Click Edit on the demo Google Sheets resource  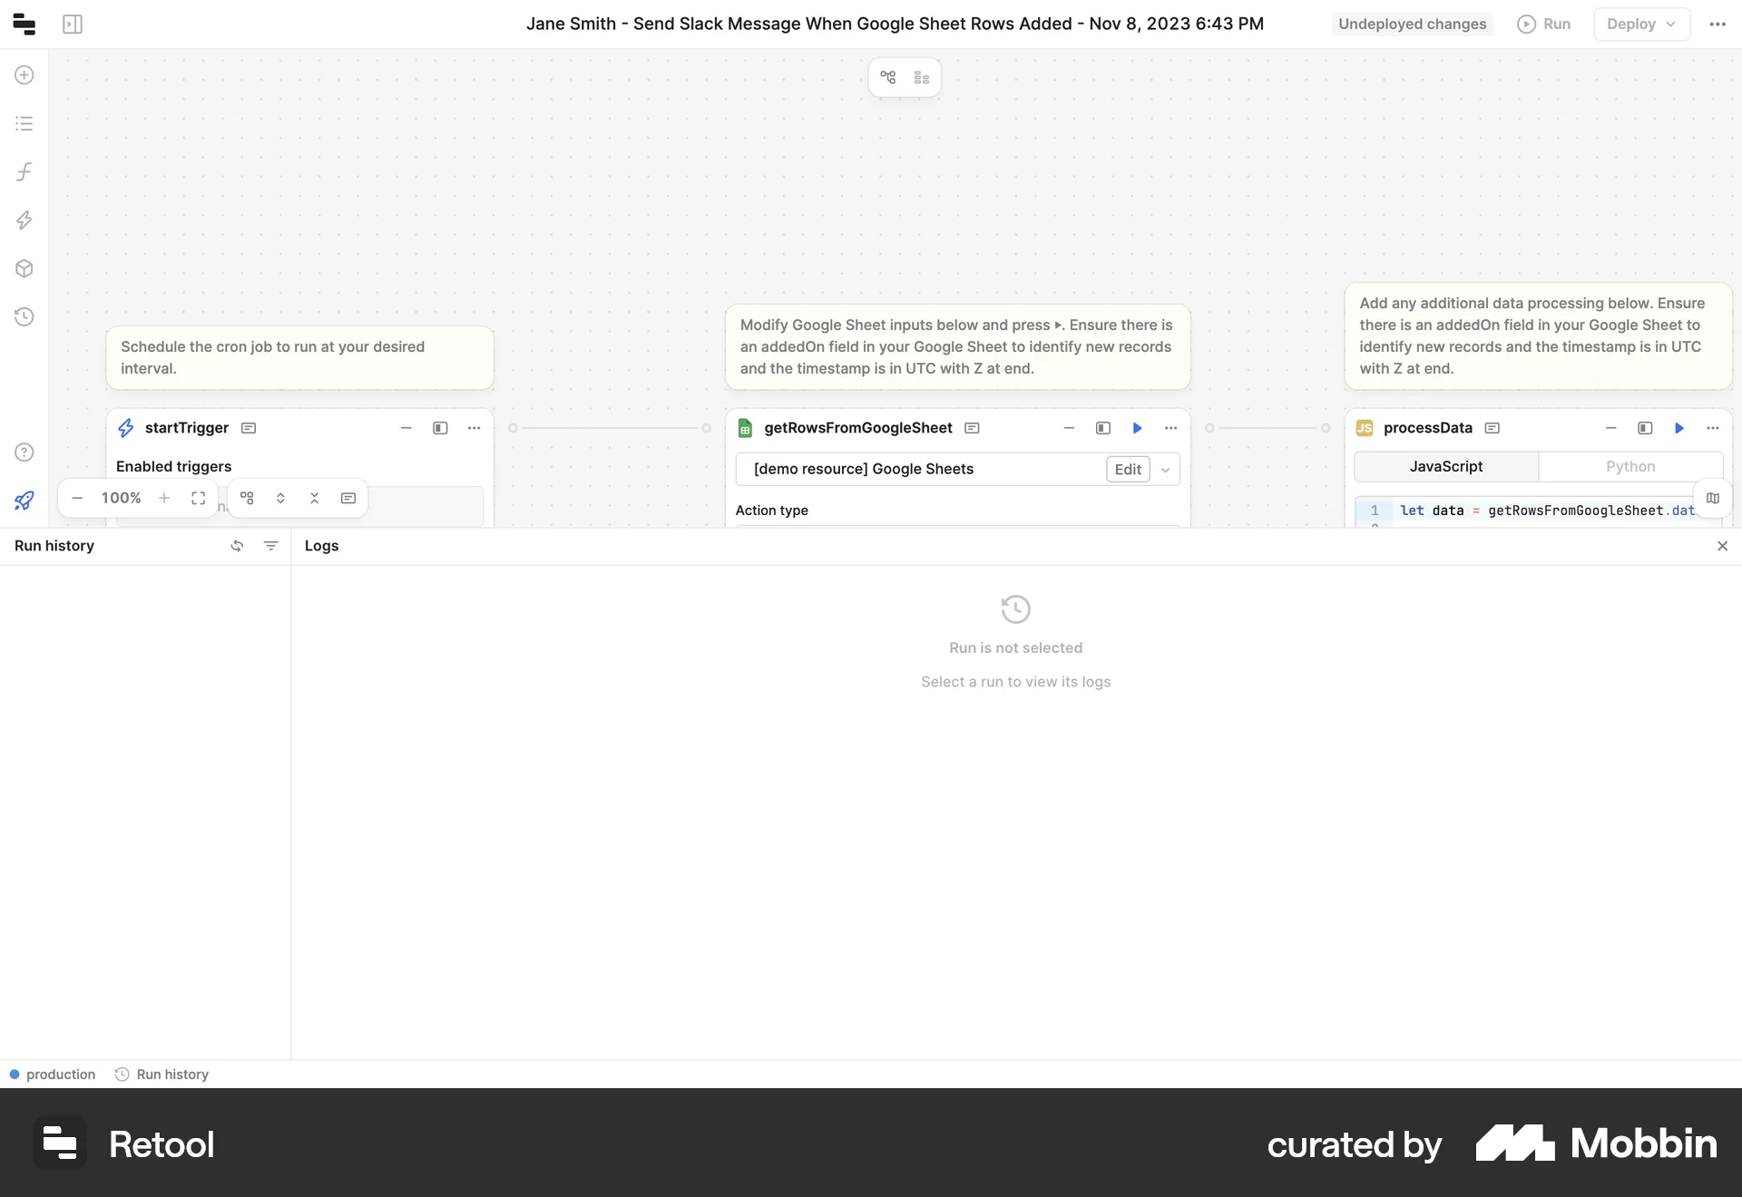click(x=1127, y=469)
